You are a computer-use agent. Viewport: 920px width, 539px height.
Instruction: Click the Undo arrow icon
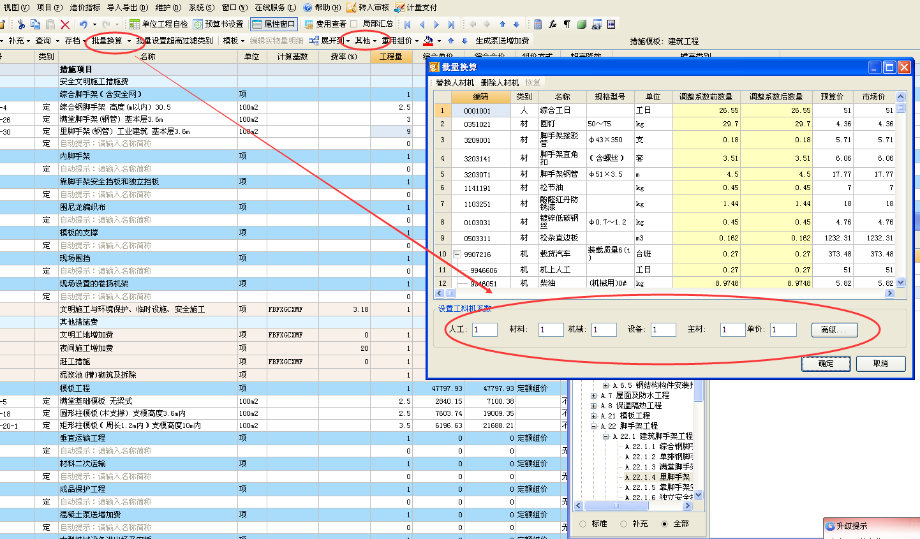tap(84, 24)
